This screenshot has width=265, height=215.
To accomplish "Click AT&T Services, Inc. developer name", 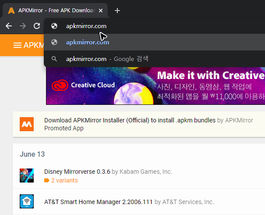I will 188,202.
